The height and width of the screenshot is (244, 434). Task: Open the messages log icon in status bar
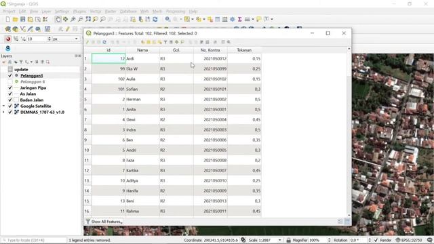(x=430, y=240)
